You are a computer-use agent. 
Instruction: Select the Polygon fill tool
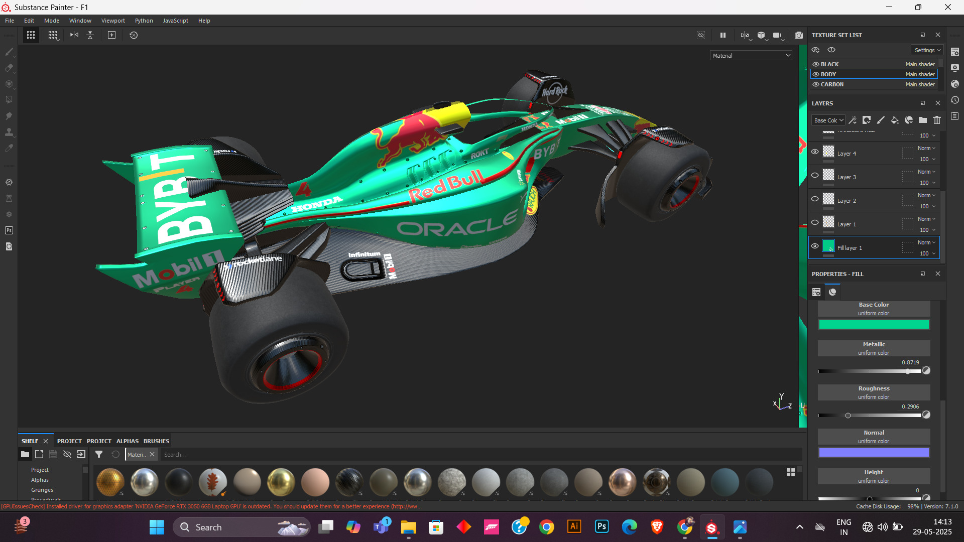(x=9, y=100)
